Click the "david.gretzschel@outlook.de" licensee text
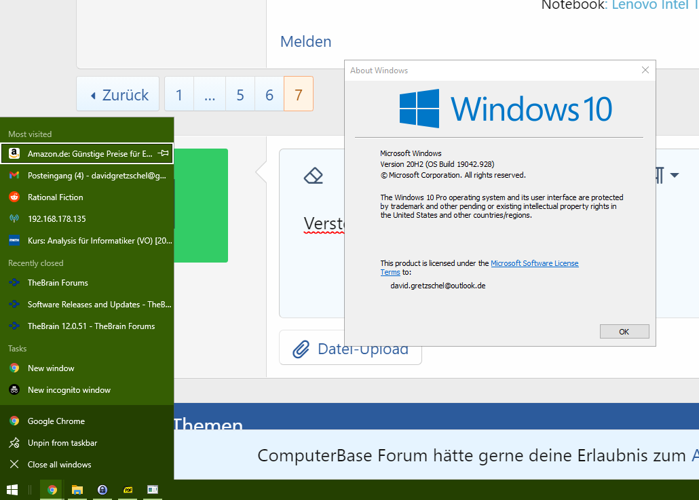 (x=438, y=286)
